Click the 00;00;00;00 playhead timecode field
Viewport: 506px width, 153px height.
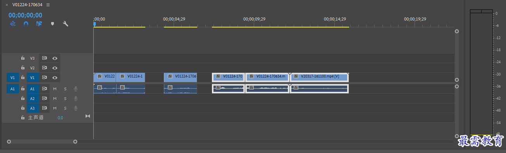tap(25, 15)
